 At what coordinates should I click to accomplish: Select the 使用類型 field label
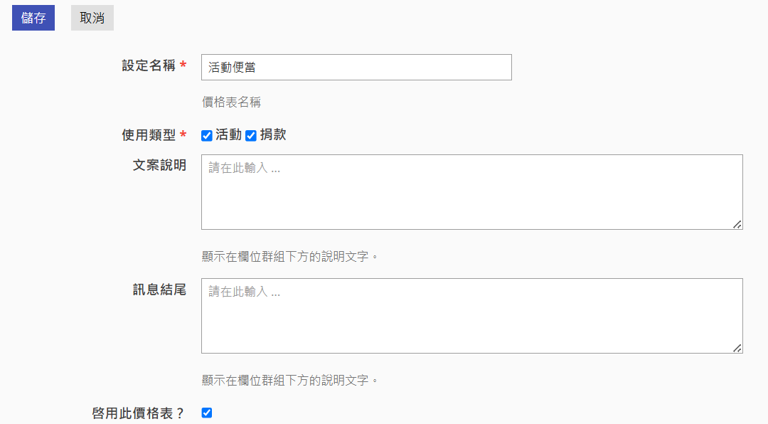click(x=149, y=135)
